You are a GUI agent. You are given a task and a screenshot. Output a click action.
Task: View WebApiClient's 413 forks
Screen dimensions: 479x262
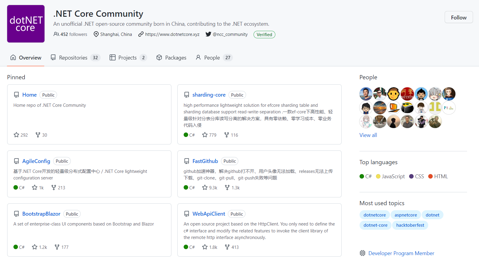[x=232, y=247]
